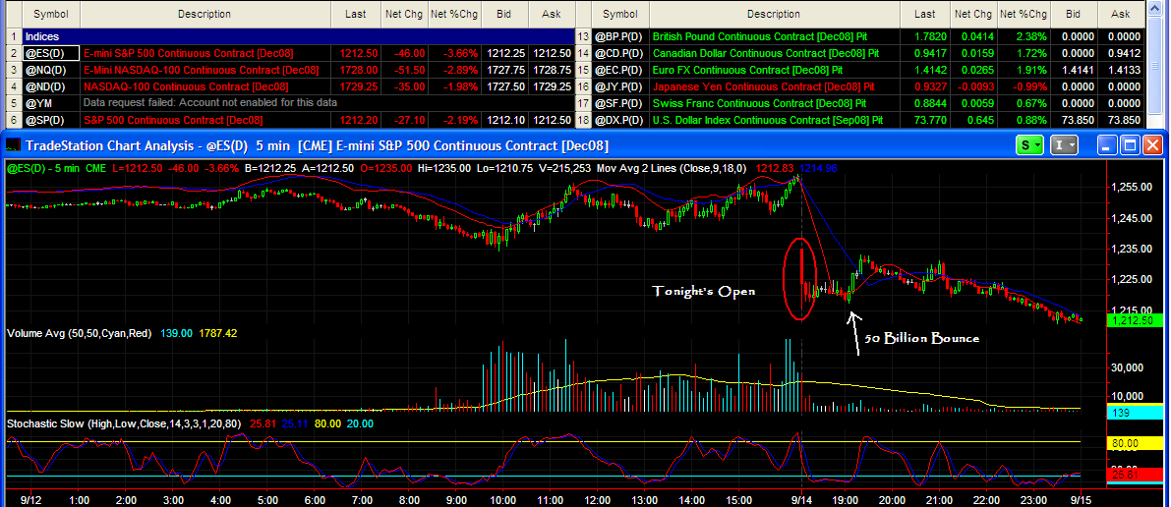The height and width of the screenshot is (507, 1171).
Task: Click the 1.7820 British Pound last price
Action: tap(924, 36)
